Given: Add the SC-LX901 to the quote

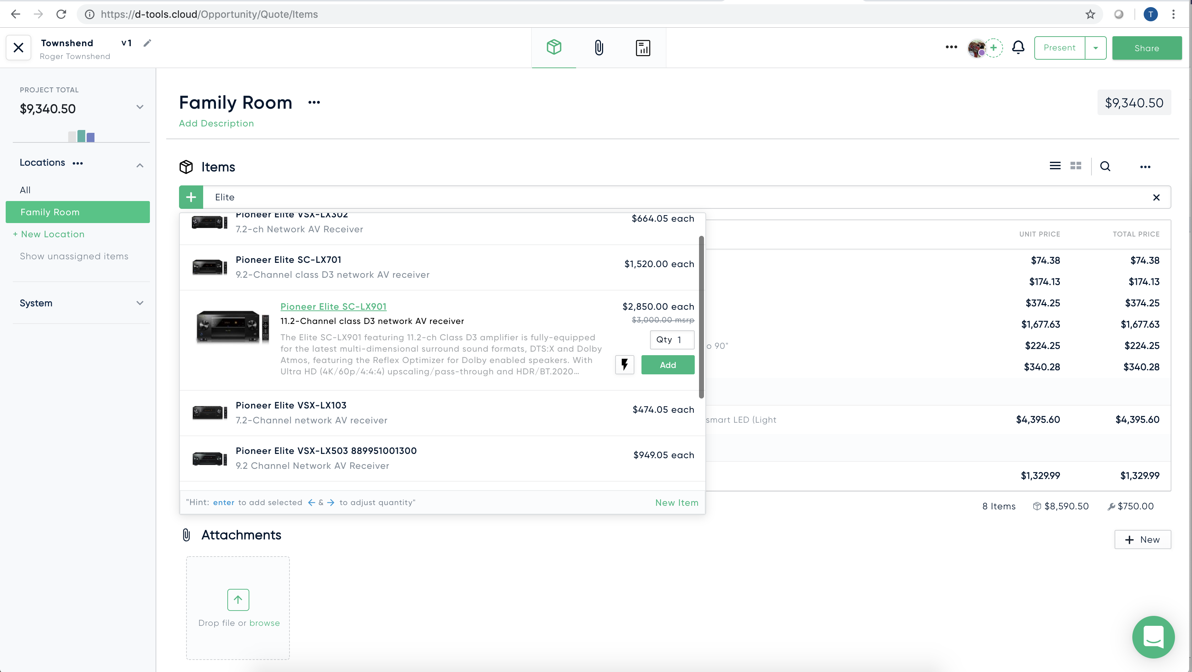Looking at the screenshot, I should [x=668, y=365].
